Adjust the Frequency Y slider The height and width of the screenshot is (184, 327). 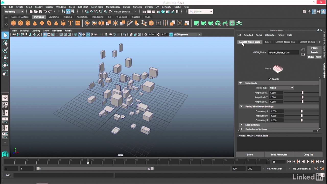point(301,116)
